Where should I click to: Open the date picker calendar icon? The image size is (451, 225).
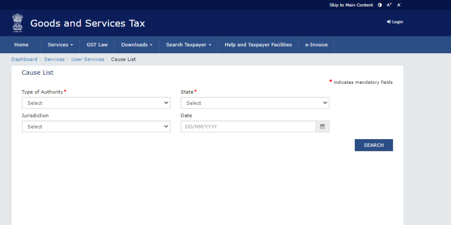[322, 126]
